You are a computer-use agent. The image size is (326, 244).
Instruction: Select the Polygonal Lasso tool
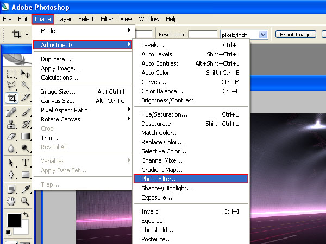point(11,85)
